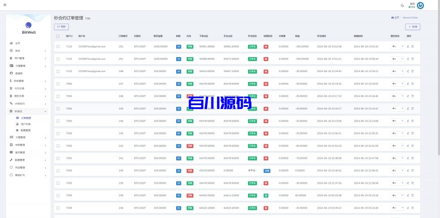This screenshot has height=218, width=440.
Task: Open the power avatar icon at top right
Action: (420, 5)
